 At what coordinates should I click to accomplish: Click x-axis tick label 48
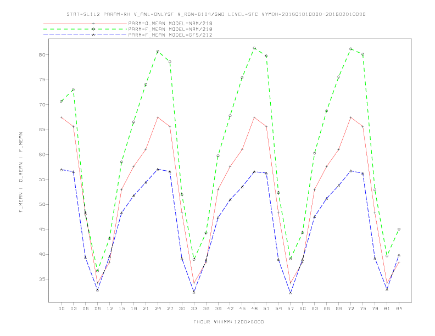[254, 309]
